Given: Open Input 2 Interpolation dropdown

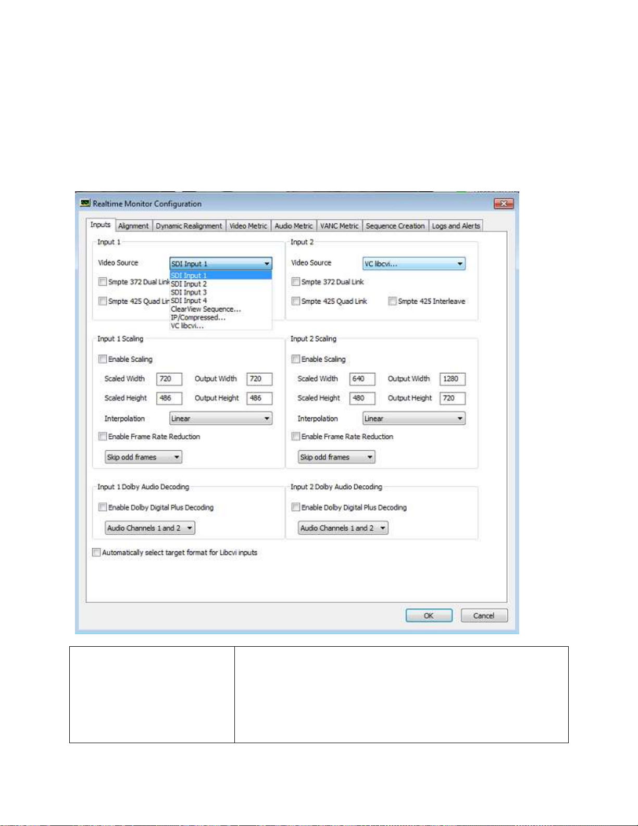Looking at the screenshot, I should click(x=414, y=418).
